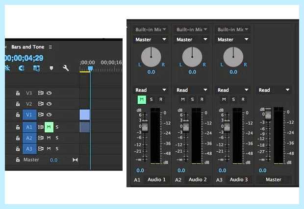
Task: Select the Bars and Tone sequence tab
Action: pyautogui.click(x=28, y=47)
